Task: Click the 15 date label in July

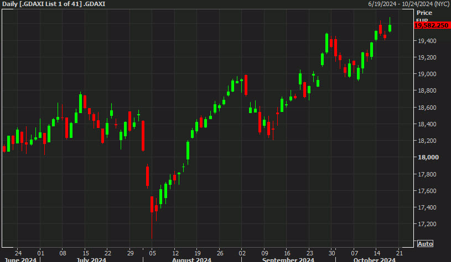Action: tap(86, 253)
